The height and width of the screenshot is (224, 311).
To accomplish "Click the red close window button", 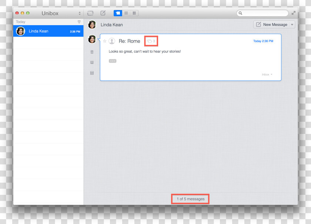I will [x=17, y=13].
